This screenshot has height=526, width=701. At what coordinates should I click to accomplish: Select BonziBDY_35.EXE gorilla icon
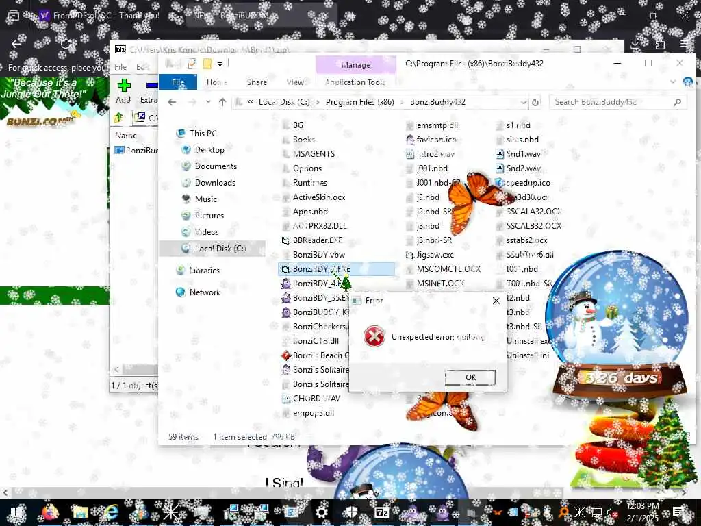286,297
